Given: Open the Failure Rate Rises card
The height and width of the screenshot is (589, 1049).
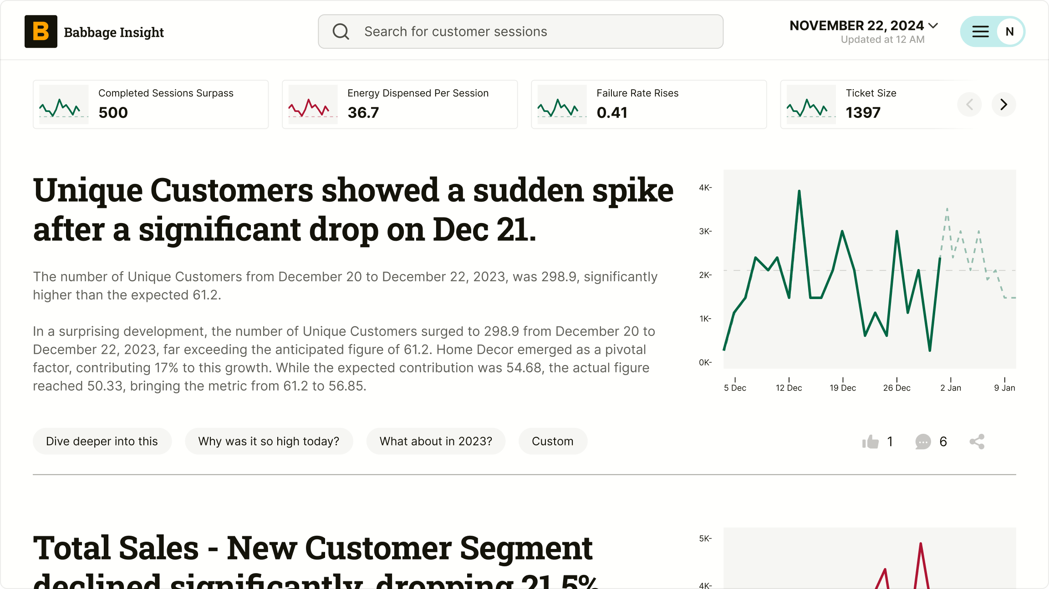Looking at the screenshot, I should [x=649, y=104].
